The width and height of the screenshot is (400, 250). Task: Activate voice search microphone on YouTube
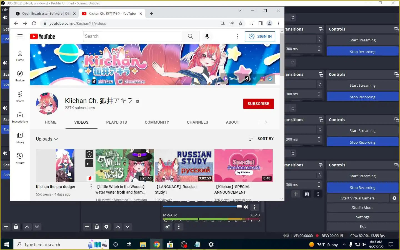(x=207, y=36)
